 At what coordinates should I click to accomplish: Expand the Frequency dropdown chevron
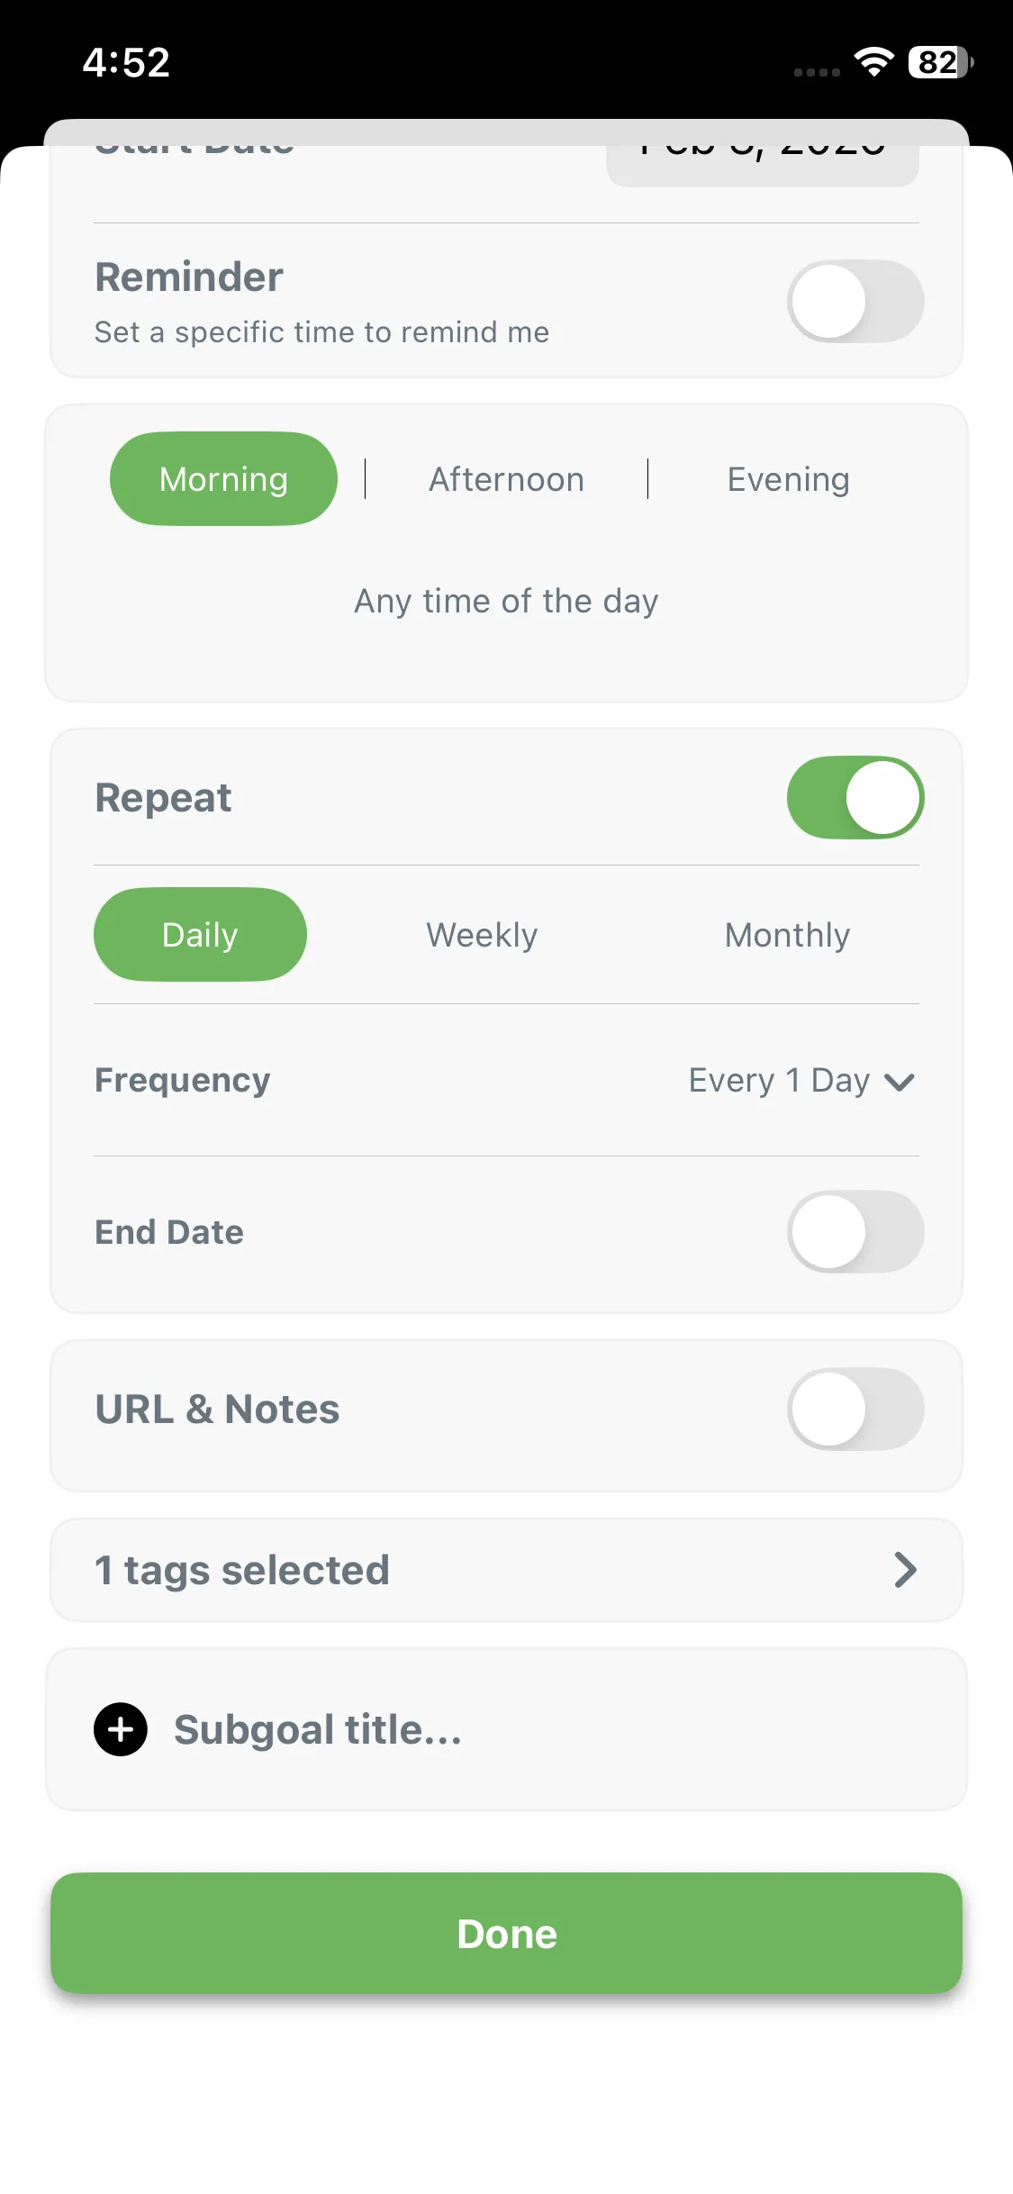click(x=900, y=1081)
